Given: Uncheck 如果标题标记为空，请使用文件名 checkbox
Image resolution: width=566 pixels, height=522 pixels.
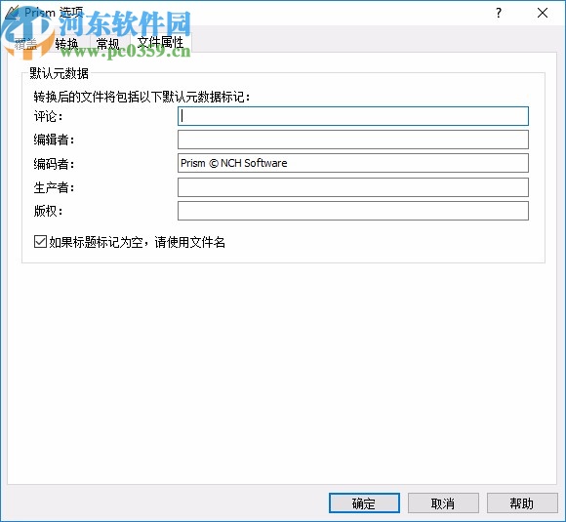Looking at the screenshot, I should point(40,242).
